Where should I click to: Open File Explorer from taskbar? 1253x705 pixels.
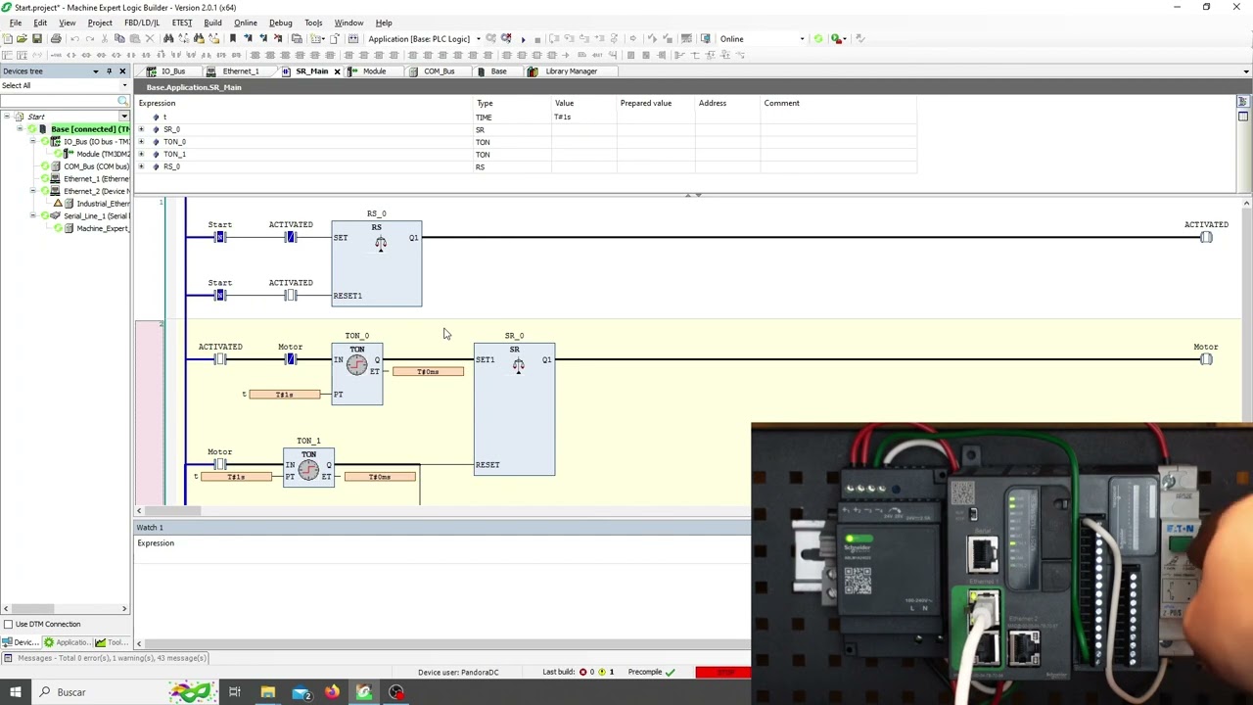267,692
